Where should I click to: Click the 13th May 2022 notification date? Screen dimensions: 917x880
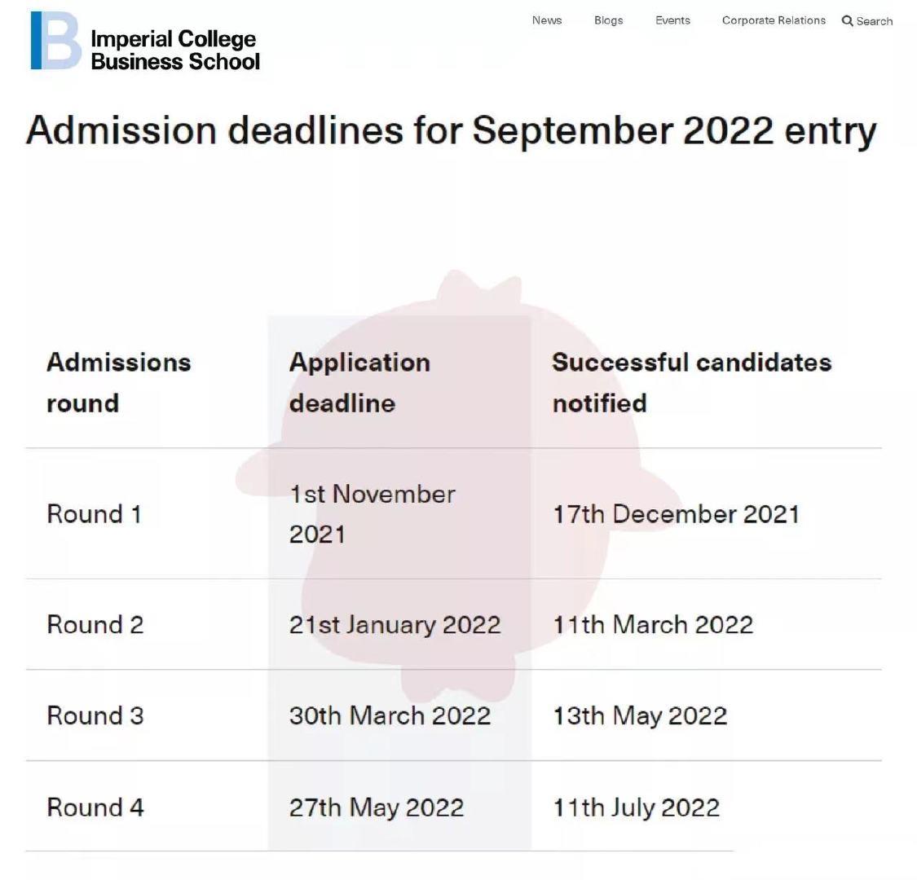click(x=640, y=715)
